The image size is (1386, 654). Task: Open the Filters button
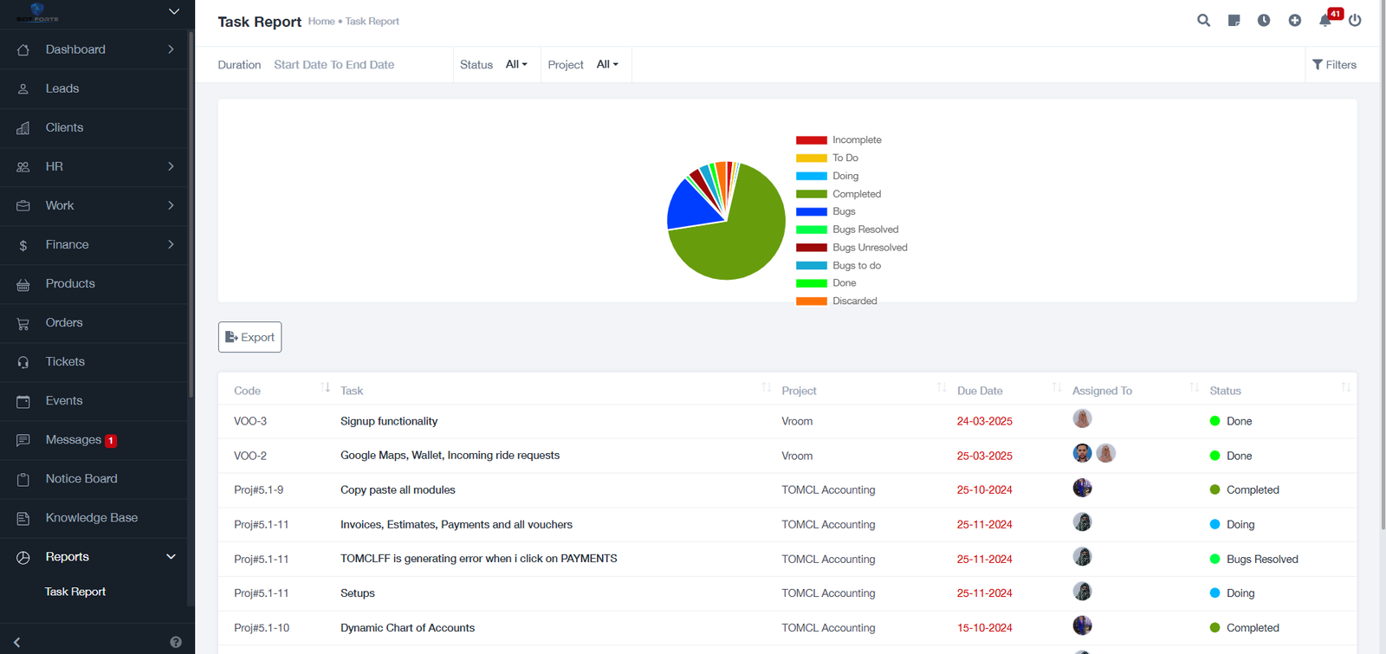point(1334,64)
